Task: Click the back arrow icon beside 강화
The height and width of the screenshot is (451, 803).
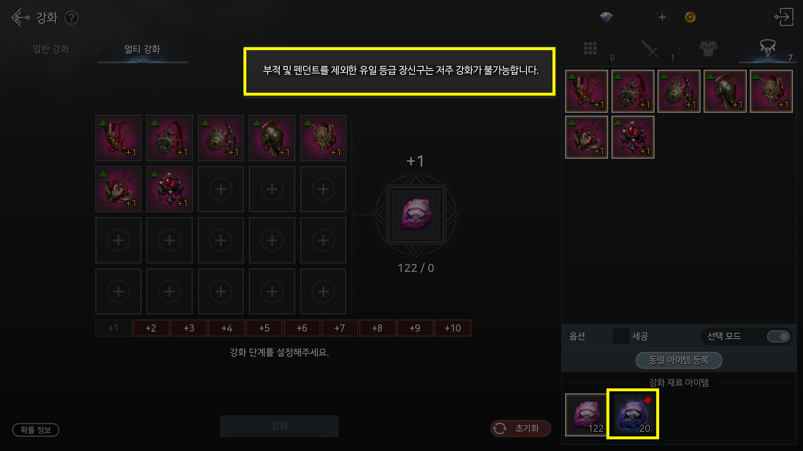Action: tap(20, 18)
